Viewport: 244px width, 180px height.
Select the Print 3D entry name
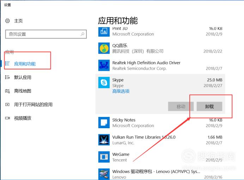(120, 29)
